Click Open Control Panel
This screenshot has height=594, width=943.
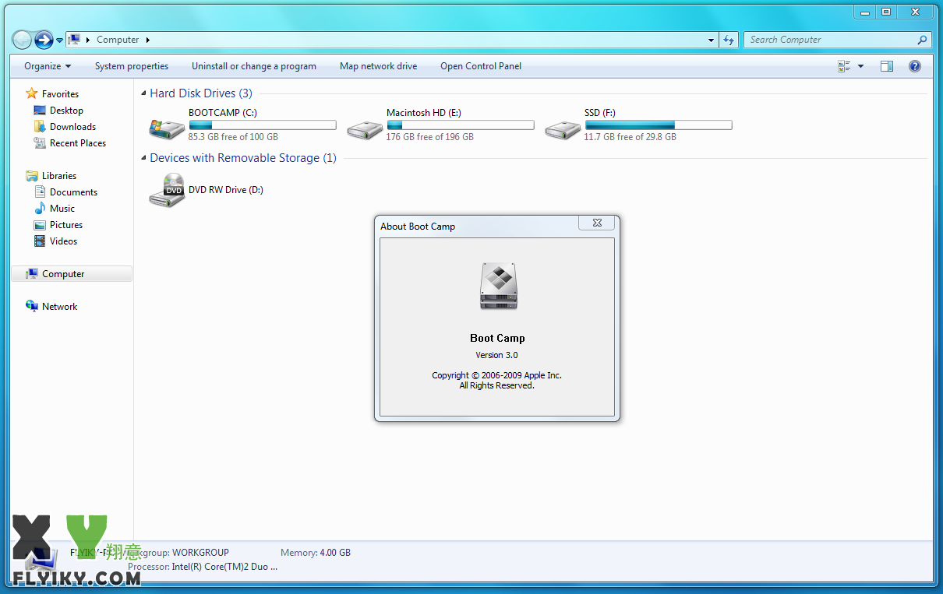click(481, 66)
